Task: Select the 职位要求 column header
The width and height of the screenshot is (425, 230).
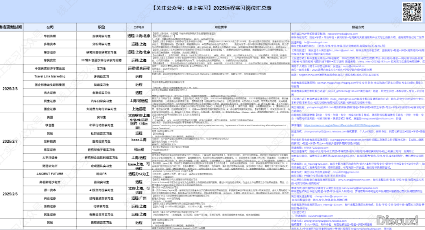Action: pyautogui.click(x=221, y=27)
